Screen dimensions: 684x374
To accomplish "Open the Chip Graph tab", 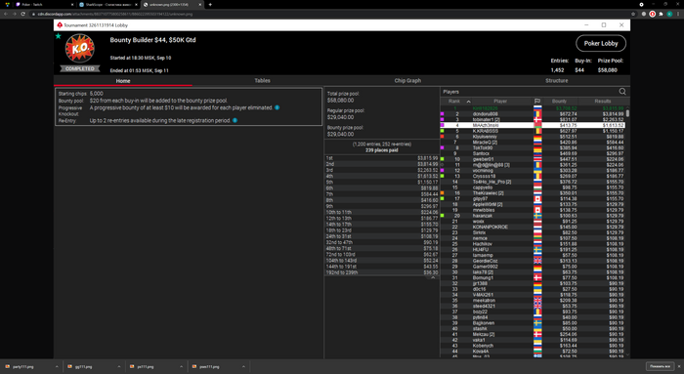I will coord(407,81).
